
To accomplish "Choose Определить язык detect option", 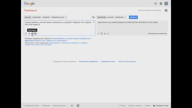I will [x=58, y=17].
